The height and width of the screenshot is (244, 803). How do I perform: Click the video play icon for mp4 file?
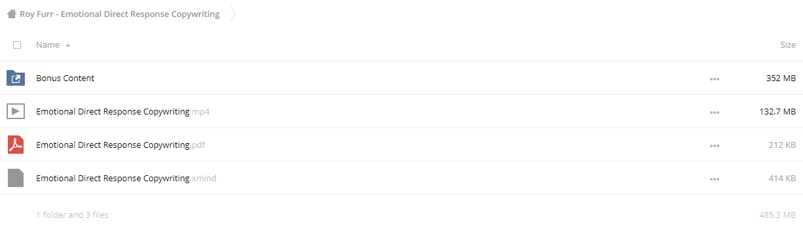coord(16,112)
